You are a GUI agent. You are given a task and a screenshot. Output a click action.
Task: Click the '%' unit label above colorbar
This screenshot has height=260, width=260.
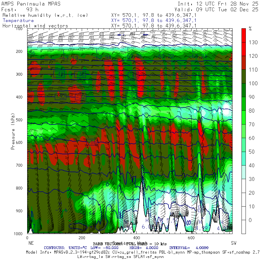[x=250, y=29]
